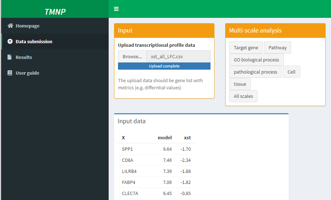Click the TMNP logo title
Screen dimensions: 331x200
coord(55,12)
